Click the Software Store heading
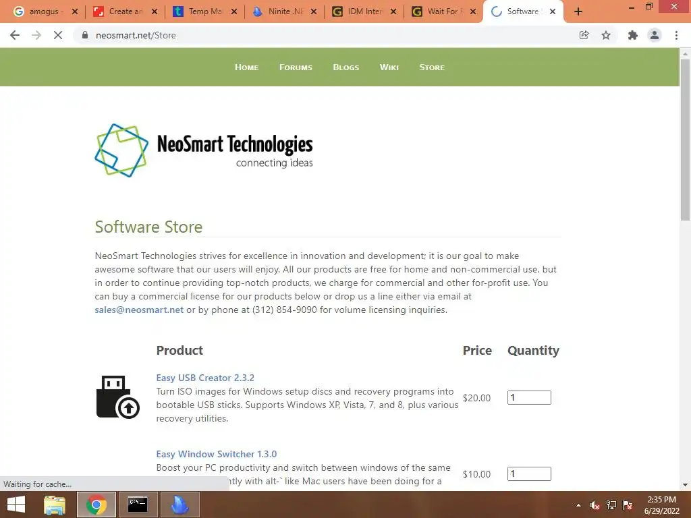The image size is (691, 518). (148, 227)
